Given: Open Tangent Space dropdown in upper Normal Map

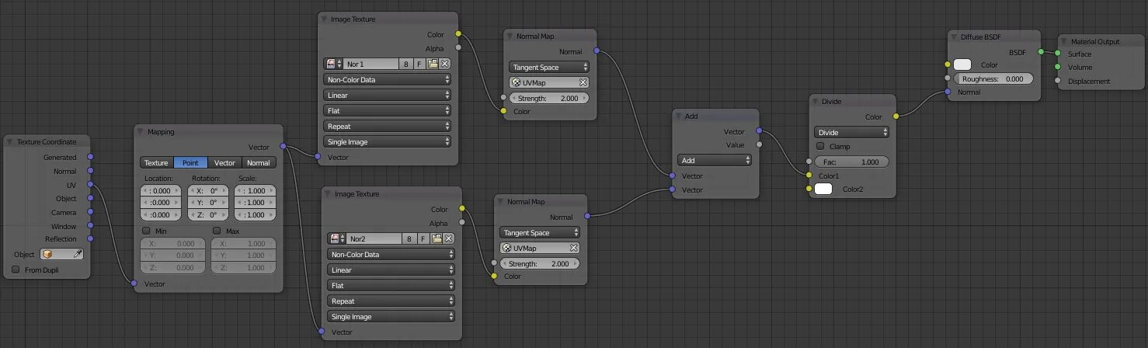Looking at the screenshot, I should tap(549, 67).
